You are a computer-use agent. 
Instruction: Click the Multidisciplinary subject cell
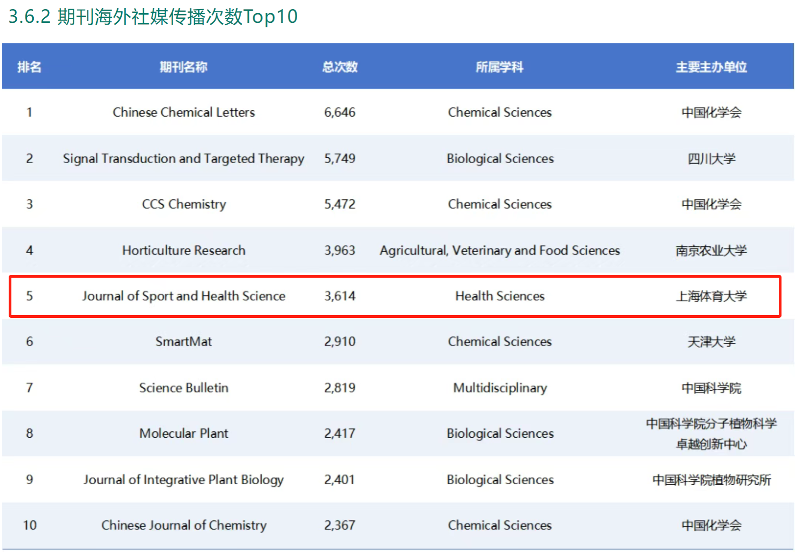point(499,388)
